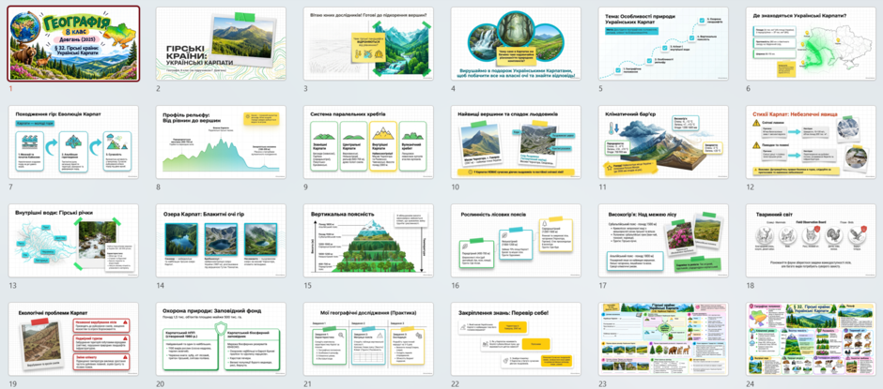This screenshot has width=883, height=389.
Task: Open slide 9 Система паралельних хребтів
Action: click(x=368, y=142)
